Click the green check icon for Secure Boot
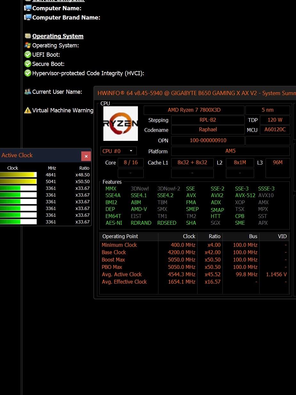 tap(28, 64)
